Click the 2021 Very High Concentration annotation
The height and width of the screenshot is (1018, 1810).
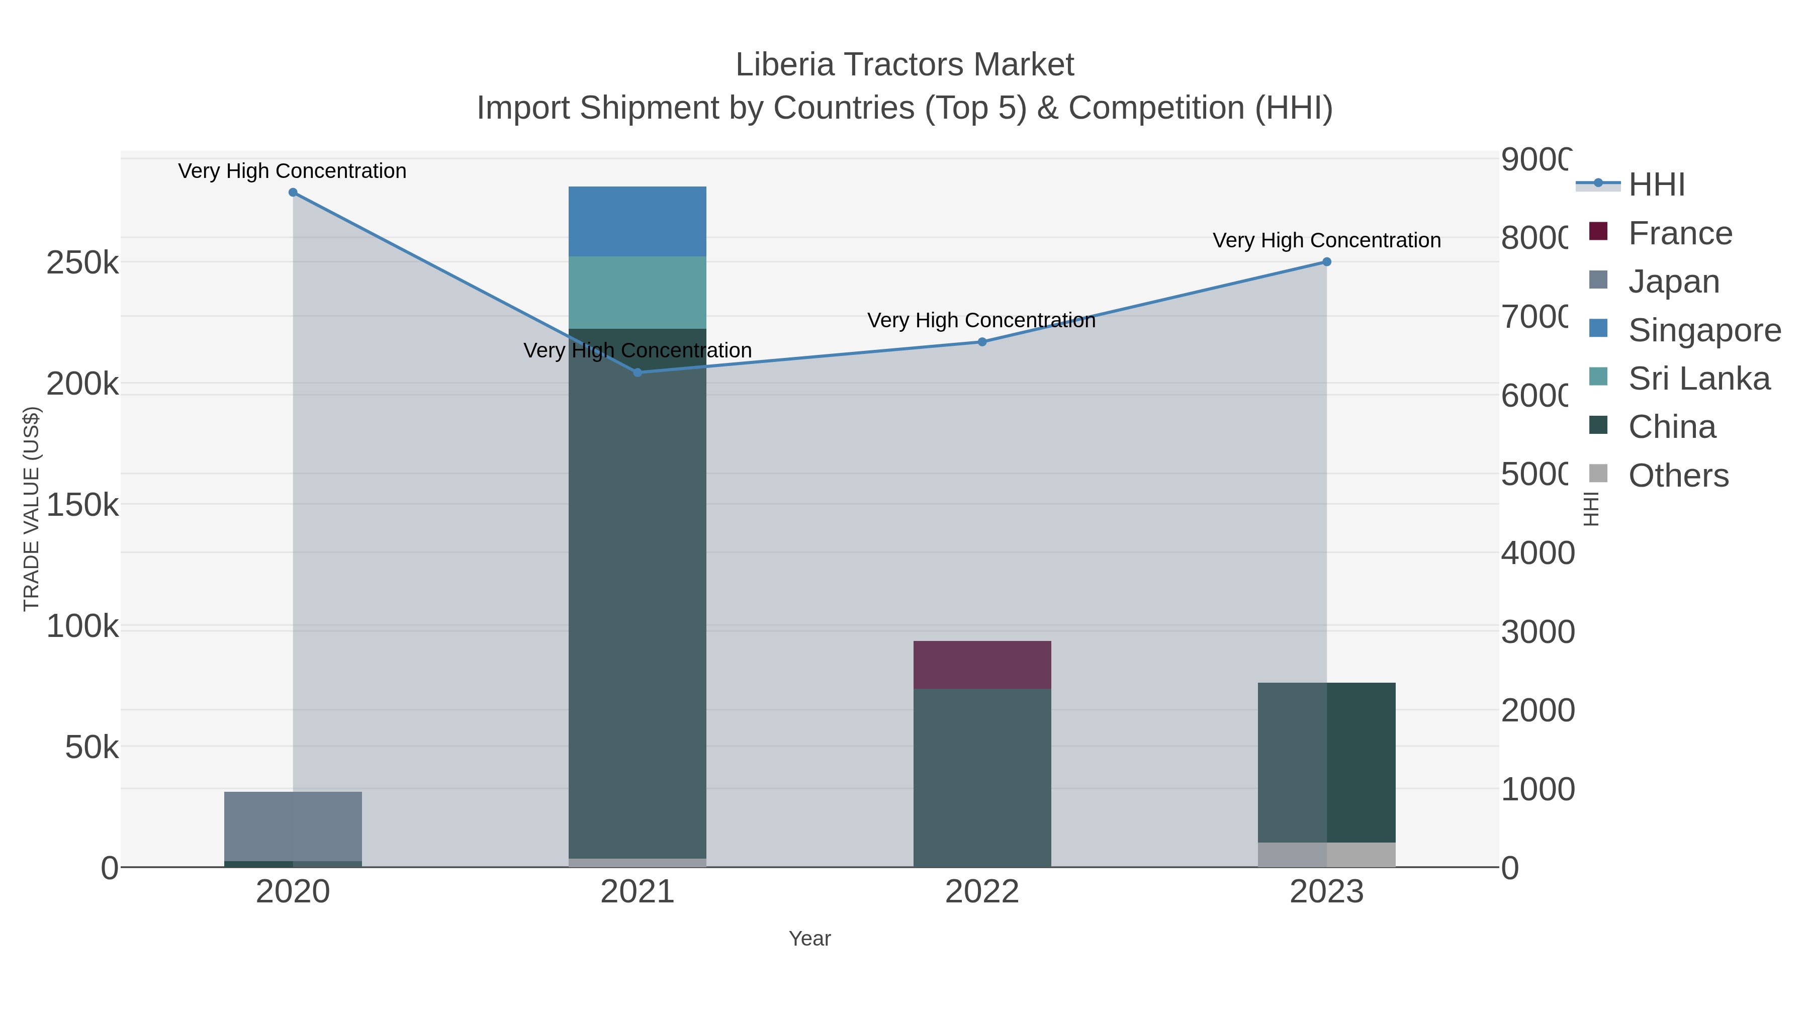pos(638,350)
